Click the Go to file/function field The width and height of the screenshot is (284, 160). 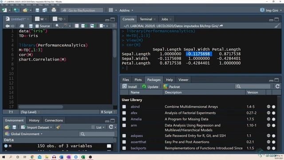point(82,10)
